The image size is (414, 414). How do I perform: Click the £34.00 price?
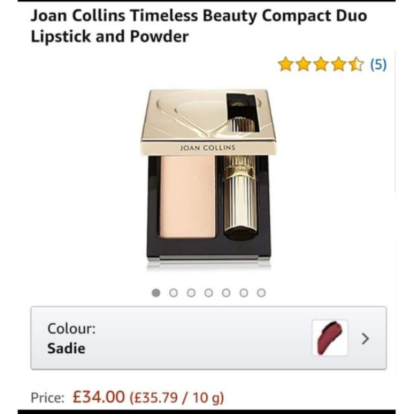coord(97,397)
